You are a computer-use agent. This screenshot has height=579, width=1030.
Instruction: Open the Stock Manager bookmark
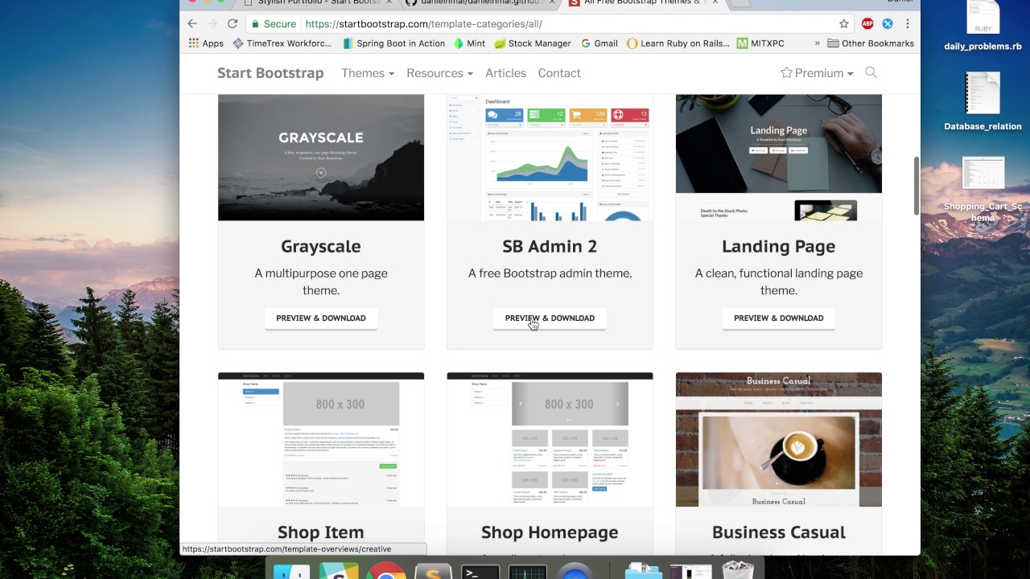(x=532, y=43)
